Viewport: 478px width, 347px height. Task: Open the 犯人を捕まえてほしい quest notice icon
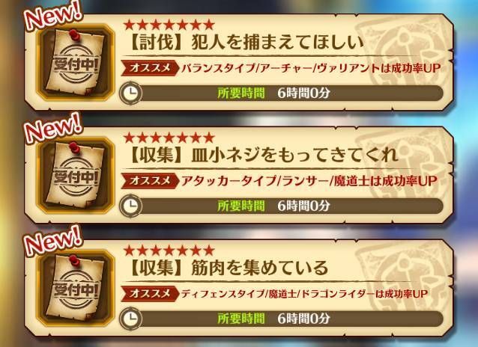(76, 62)
